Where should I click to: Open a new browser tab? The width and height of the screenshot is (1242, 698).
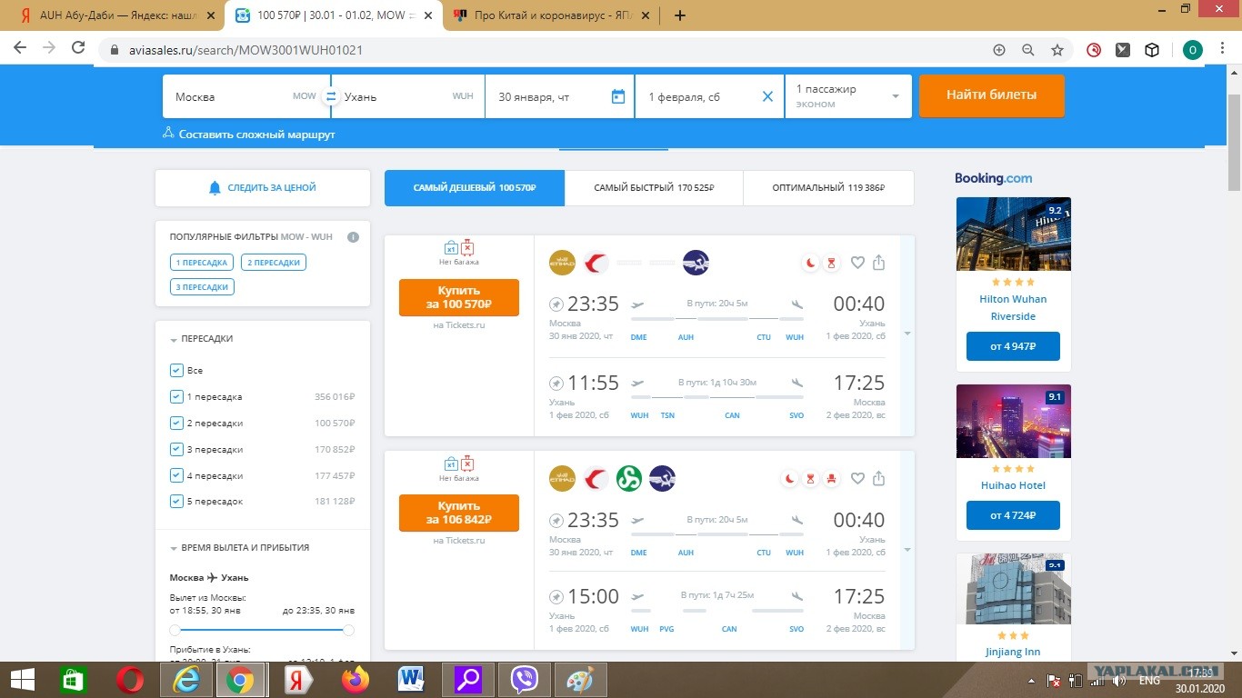tap(680, 15)
